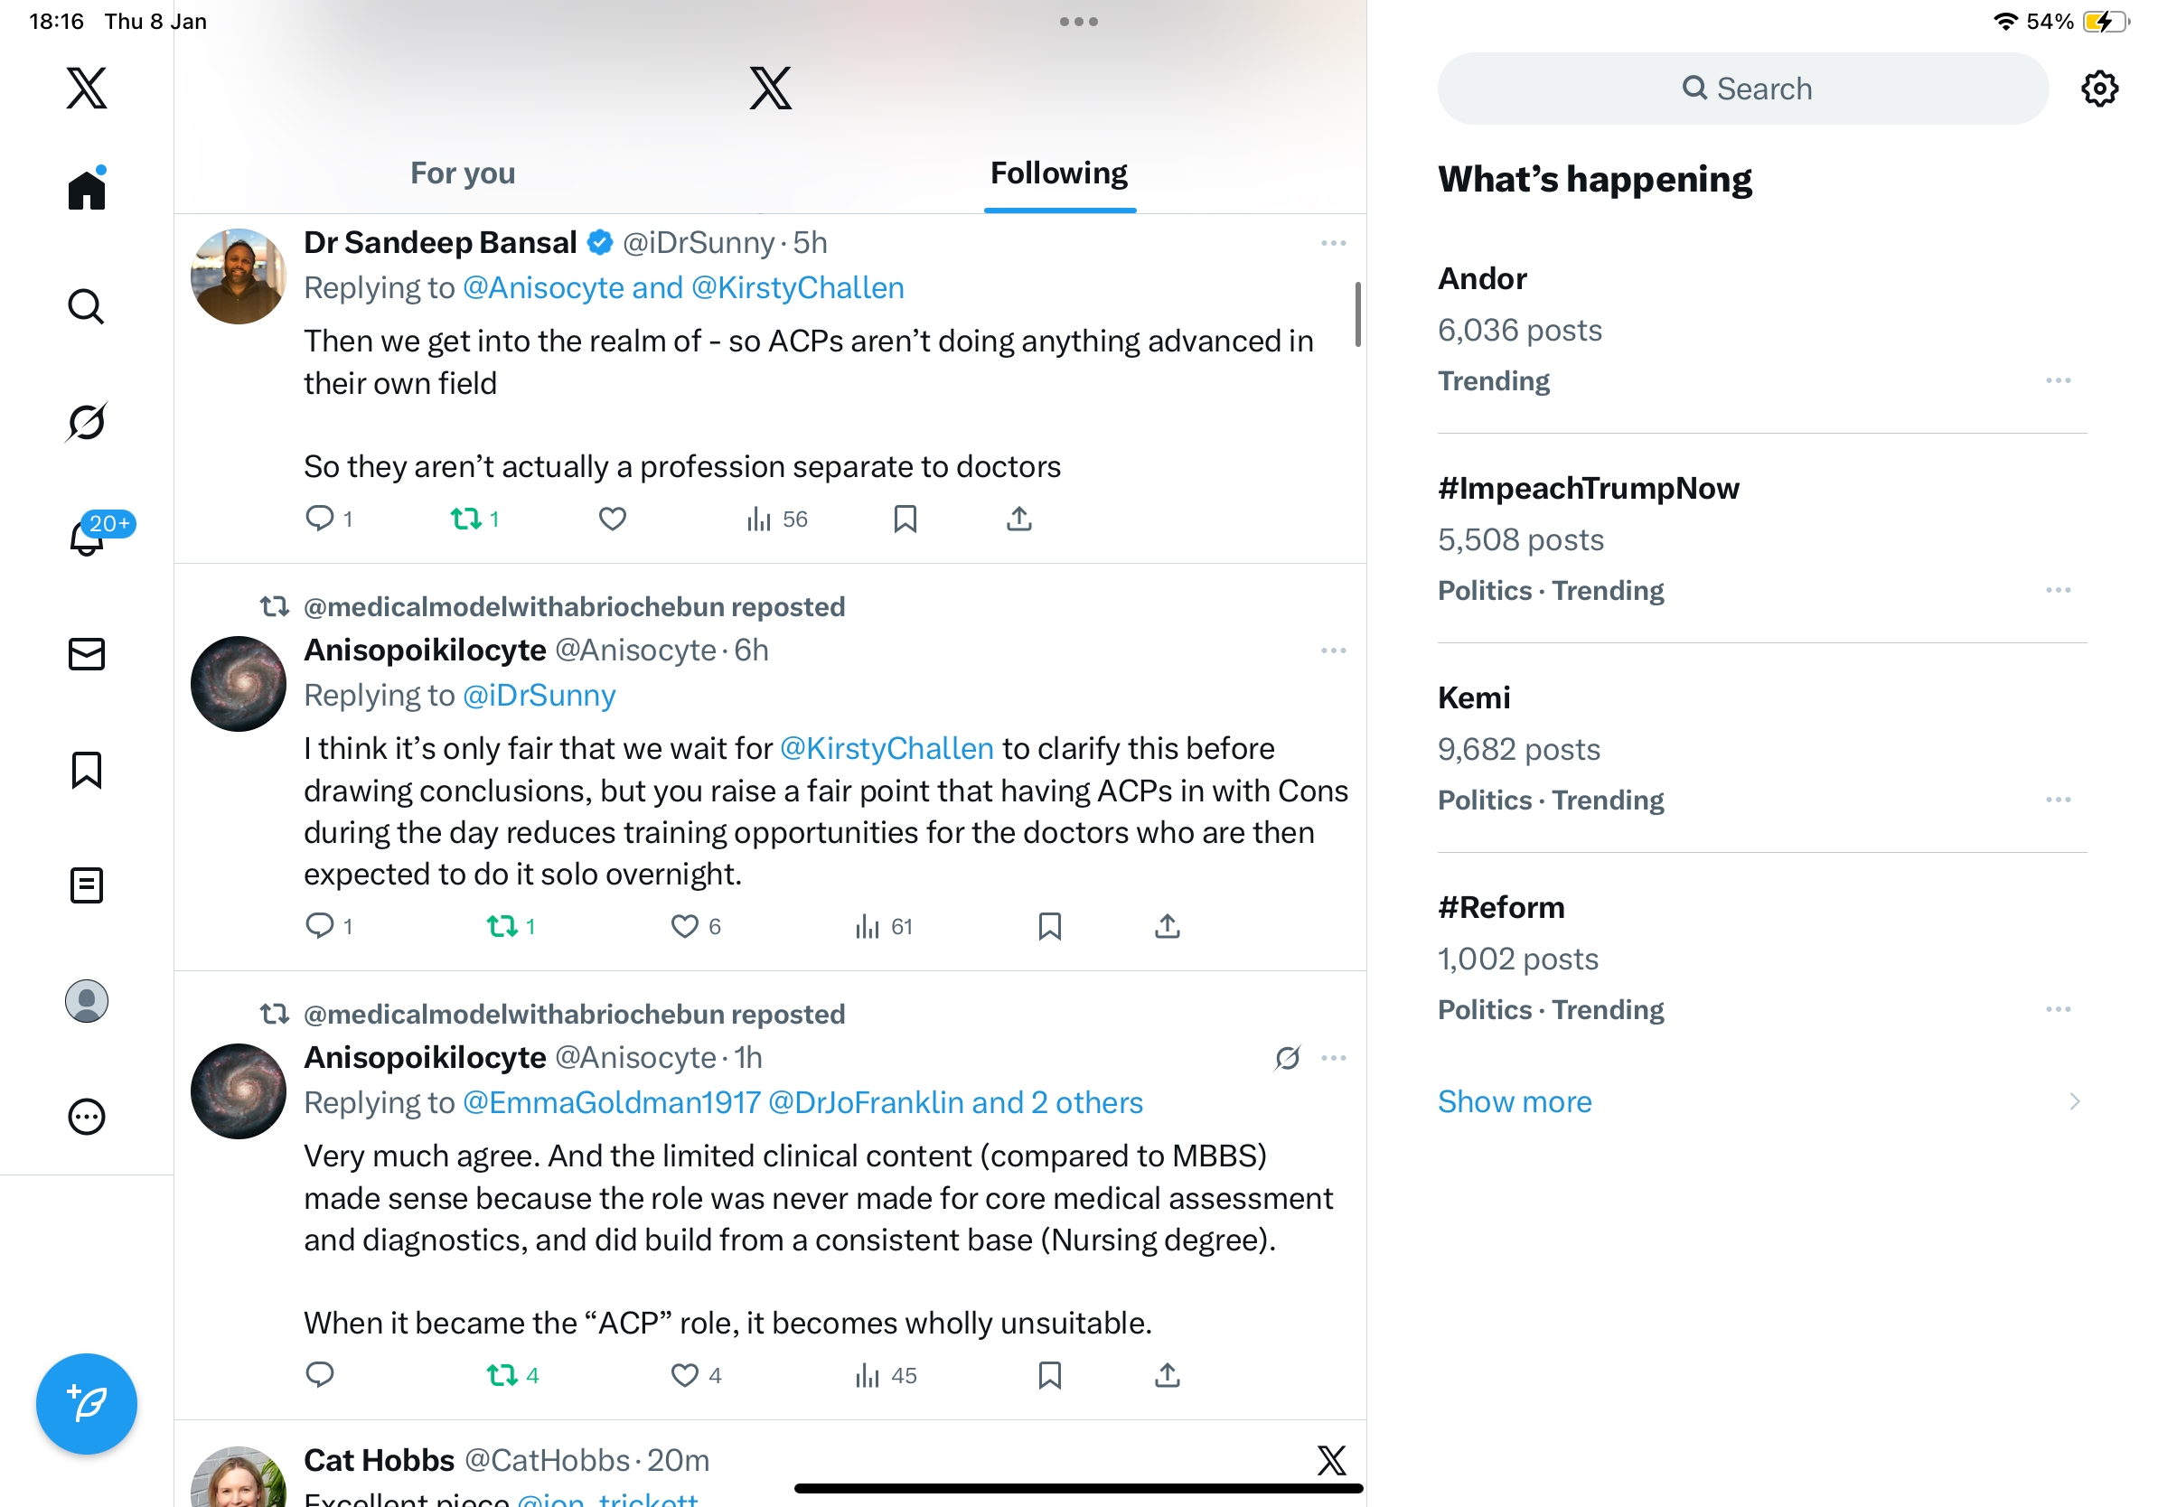Viewport: 2158px width, 1507px height.
Task: Open Grok from the left sidebar
Action: click(87, 422)
